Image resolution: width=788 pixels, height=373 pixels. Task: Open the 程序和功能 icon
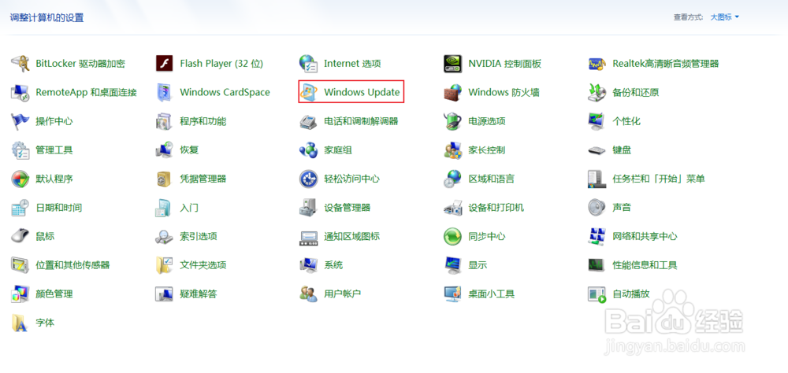pyautogui.click(x=165, y=121)
